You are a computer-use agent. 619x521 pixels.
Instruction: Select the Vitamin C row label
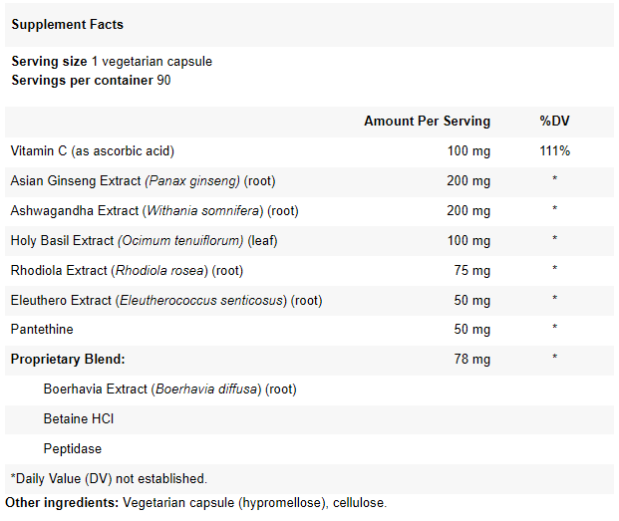pos(93,150)
